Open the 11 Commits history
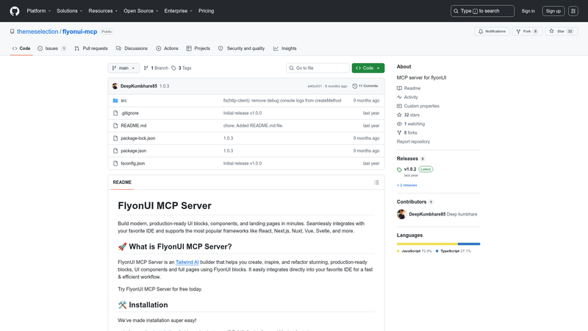The width and height of the screenshot is (588, 331). [x=365, y=86]
